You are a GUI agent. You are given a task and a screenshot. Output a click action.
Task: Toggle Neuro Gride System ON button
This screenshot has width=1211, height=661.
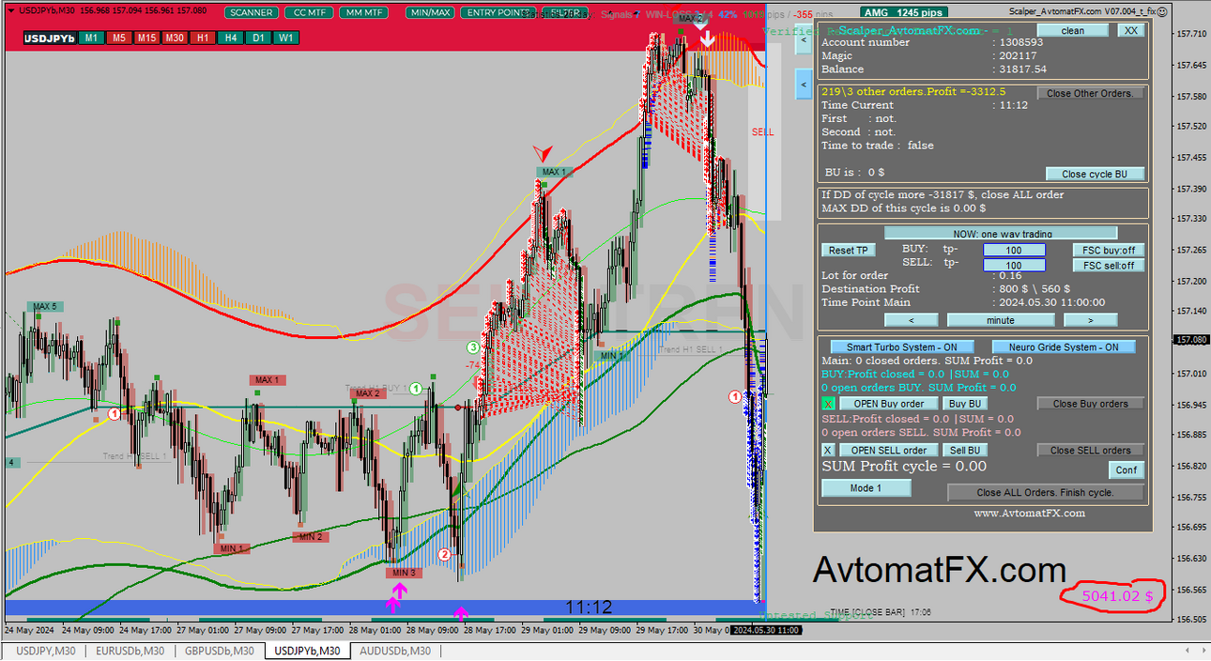[1064, 346]
